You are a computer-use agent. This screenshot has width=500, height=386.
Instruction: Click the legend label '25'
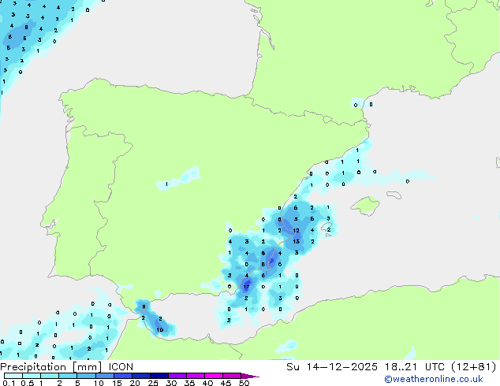click(153, 383)
